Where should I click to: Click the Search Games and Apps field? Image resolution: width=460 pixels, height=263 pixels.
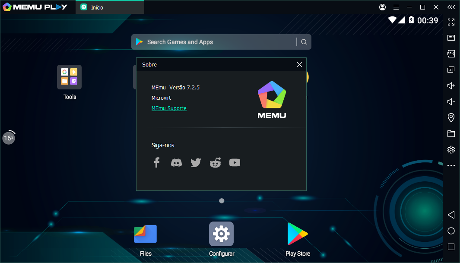pos(216,42)
